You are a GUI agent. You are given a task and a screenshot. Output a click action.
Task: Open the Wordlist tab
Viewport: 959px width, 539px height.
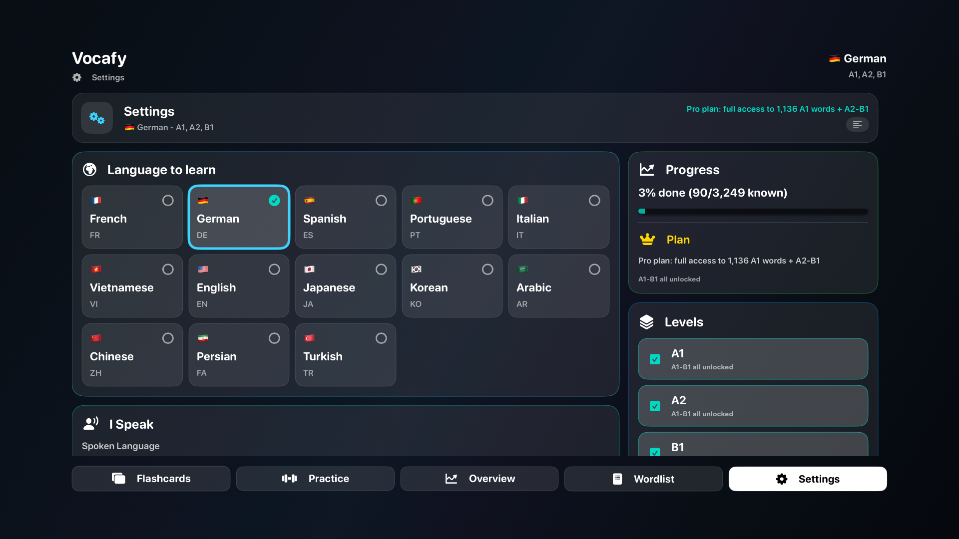(x=643, y=479)
